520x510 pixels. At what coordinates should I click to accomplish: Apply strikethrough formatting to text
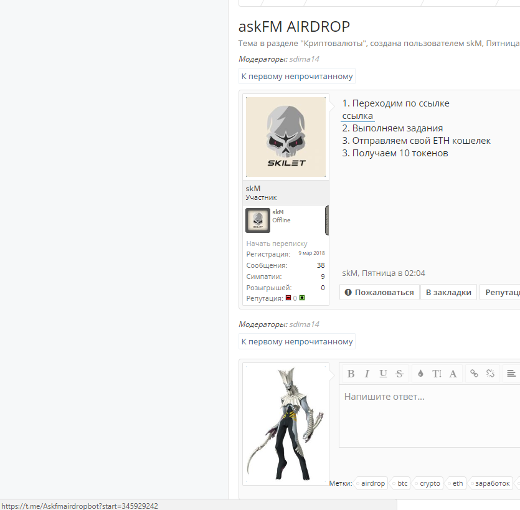coord(399,374)
